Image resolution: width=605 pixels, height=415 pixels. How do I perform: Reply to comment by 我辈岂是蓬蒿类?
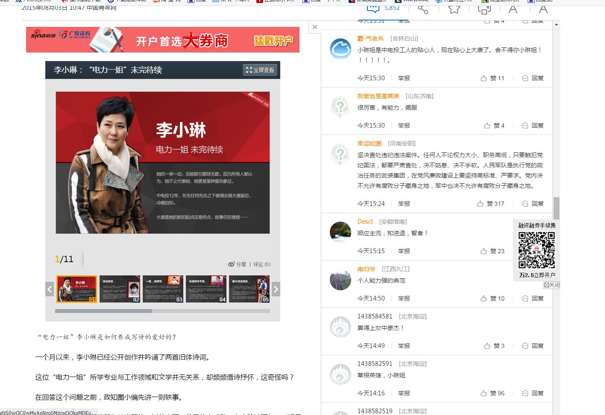pyautogui.click(x=533, y=126)
